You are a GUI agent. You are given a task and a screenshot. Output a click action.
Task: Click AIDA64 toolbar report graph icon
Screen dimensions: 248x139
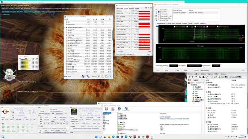click(207, 77)
